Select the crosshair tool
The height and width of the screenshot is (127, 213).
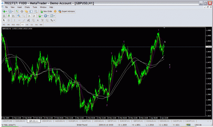pyautogui.click(x=9, y=20)
